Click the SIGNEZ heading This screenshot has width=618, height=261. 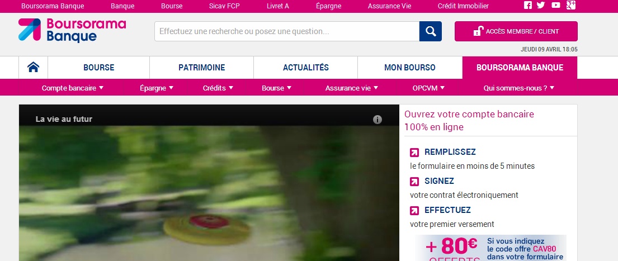[439, 181]
